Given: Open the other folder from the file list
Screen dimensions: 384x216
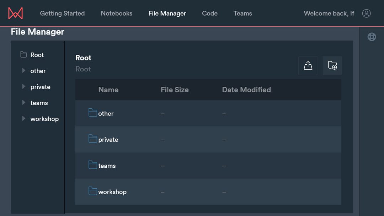Looking at the screenshot, I should tap(106, 113).
